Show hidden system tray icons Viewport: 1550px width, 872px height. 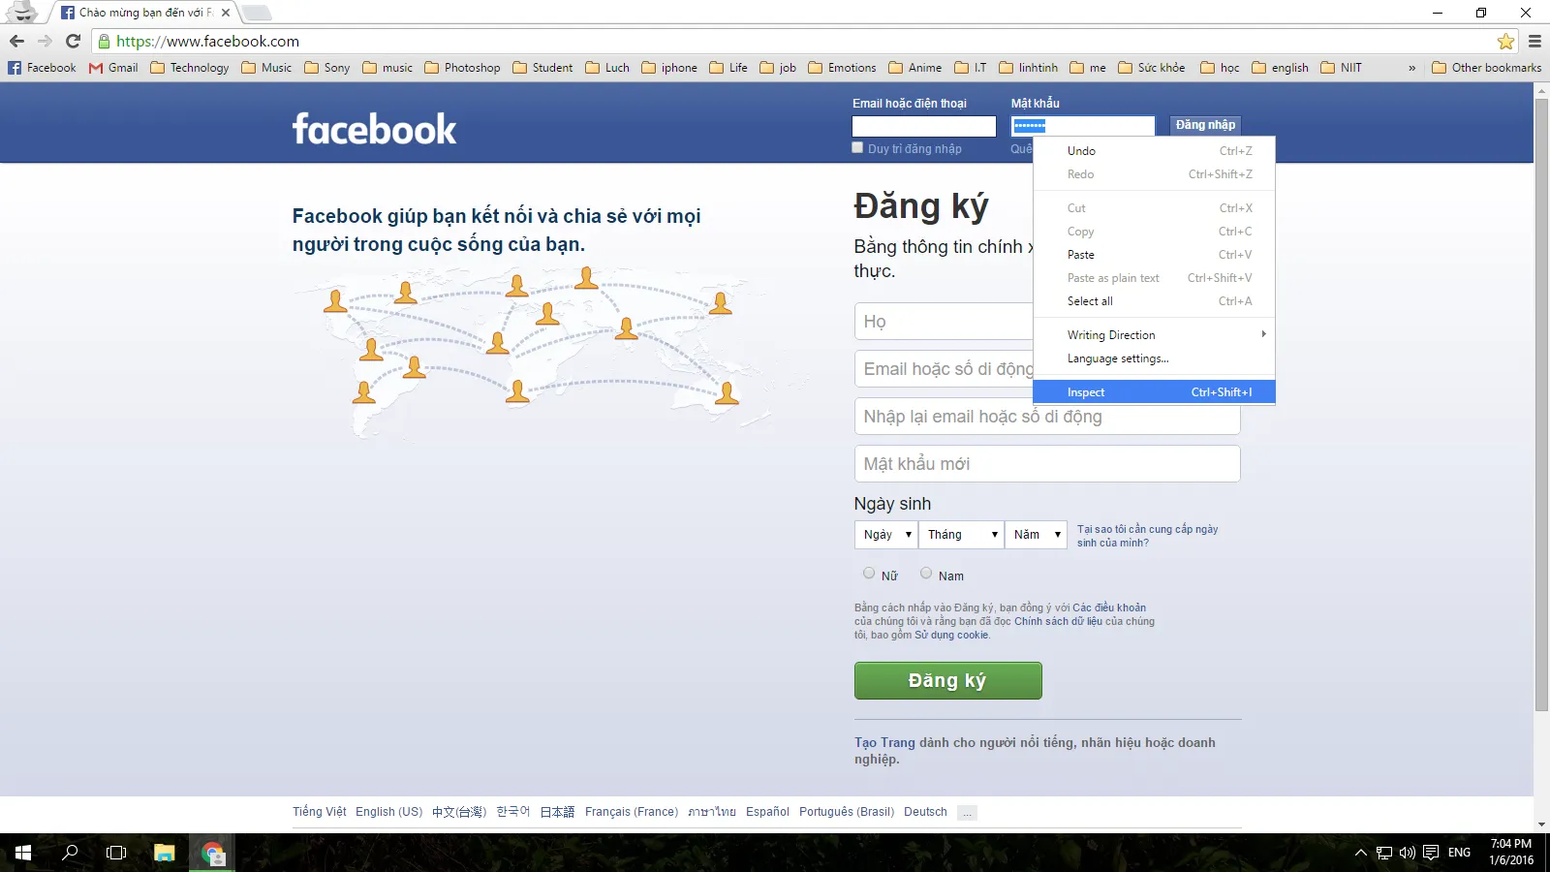[x=1361, y=853]
